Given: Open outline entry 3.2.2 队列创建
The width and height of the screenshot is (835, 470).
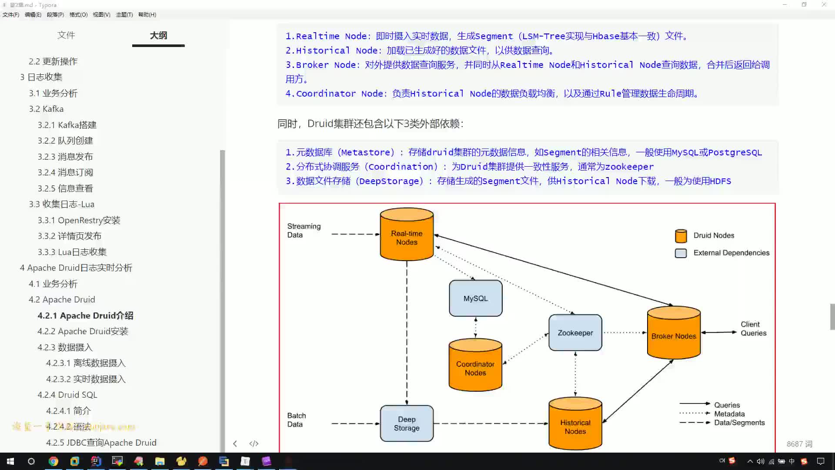Looking at the screenshot, I should [65, 141].
